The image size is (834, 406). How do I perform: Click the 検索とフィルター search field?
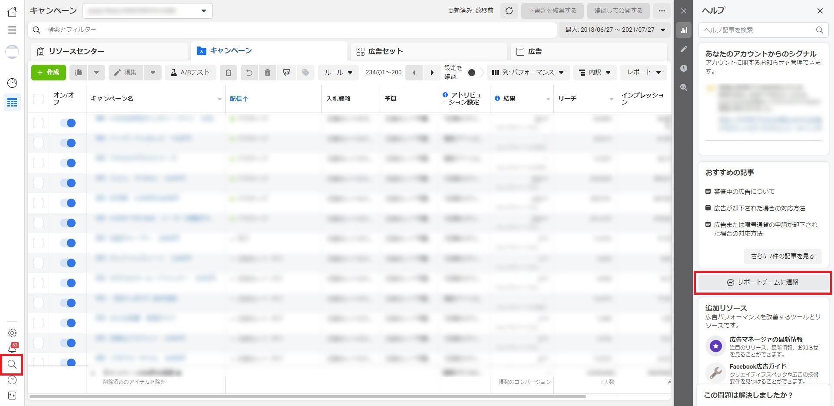[292, 30]
